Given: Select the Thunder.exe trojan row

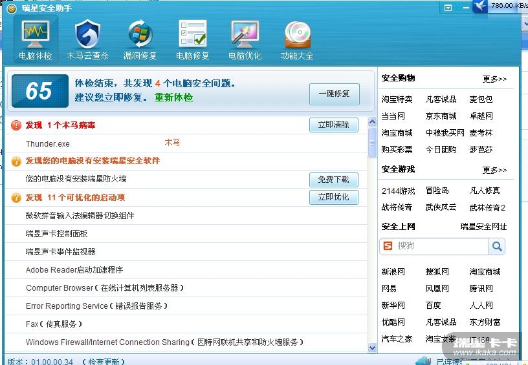Looking at the screenshot, I should coord(186,143).
